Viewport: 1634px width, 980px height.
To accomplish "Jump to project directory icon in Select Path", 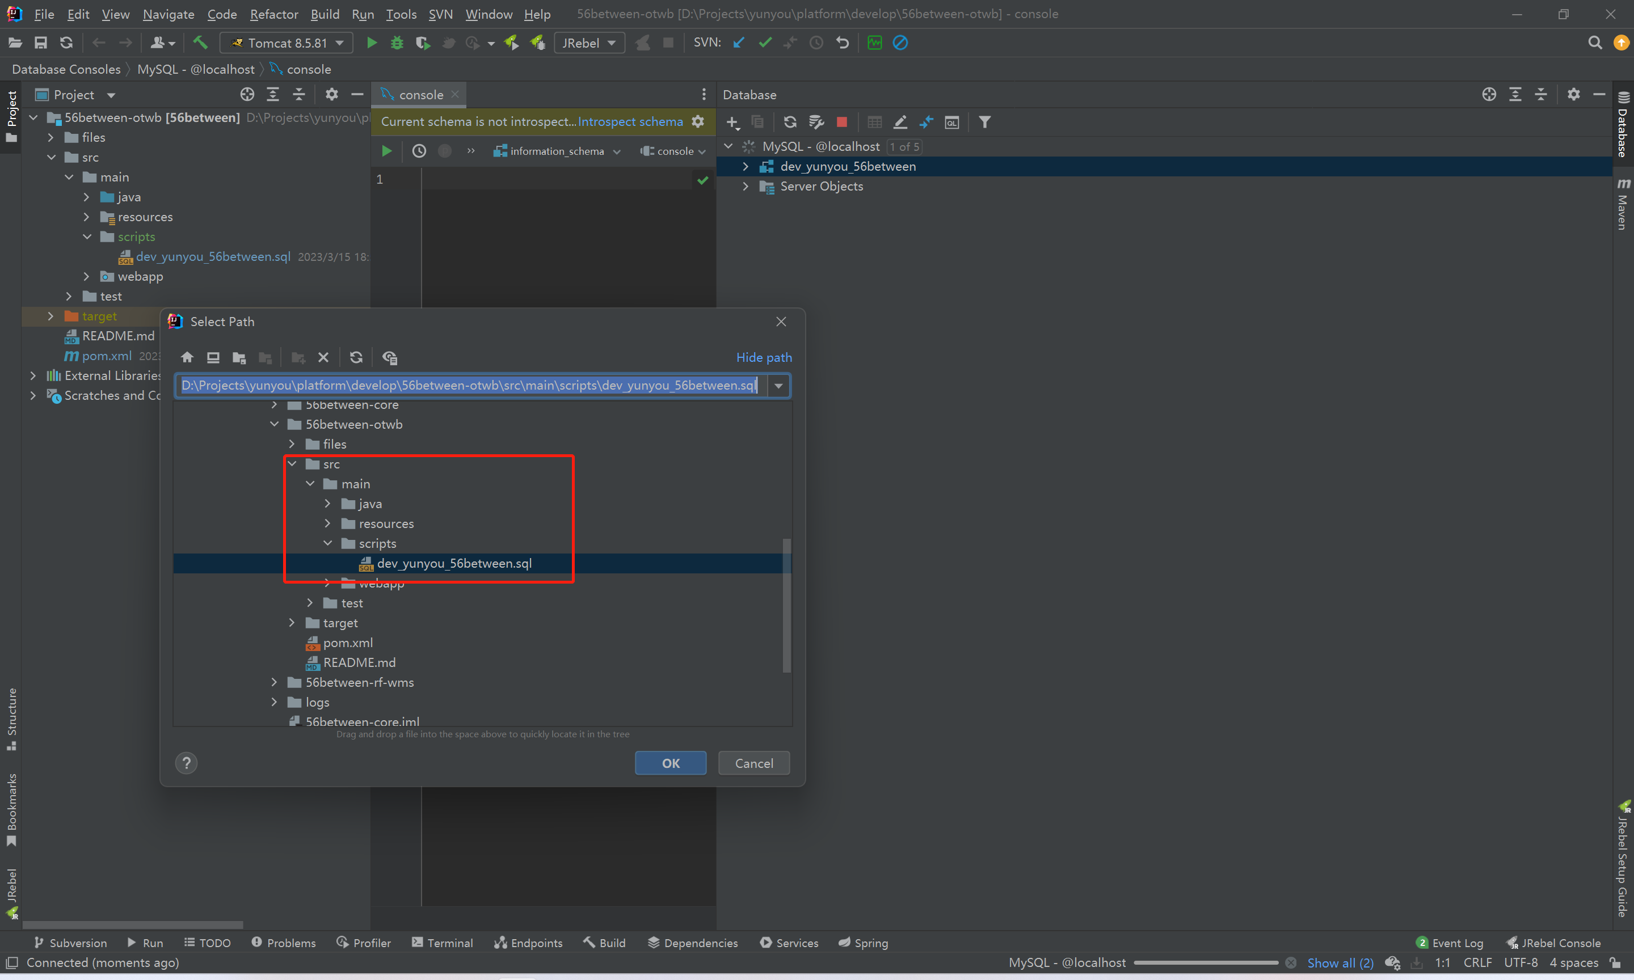I will [x=239, y=357].
